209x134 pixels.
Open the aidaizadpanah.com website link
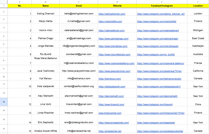112,87
